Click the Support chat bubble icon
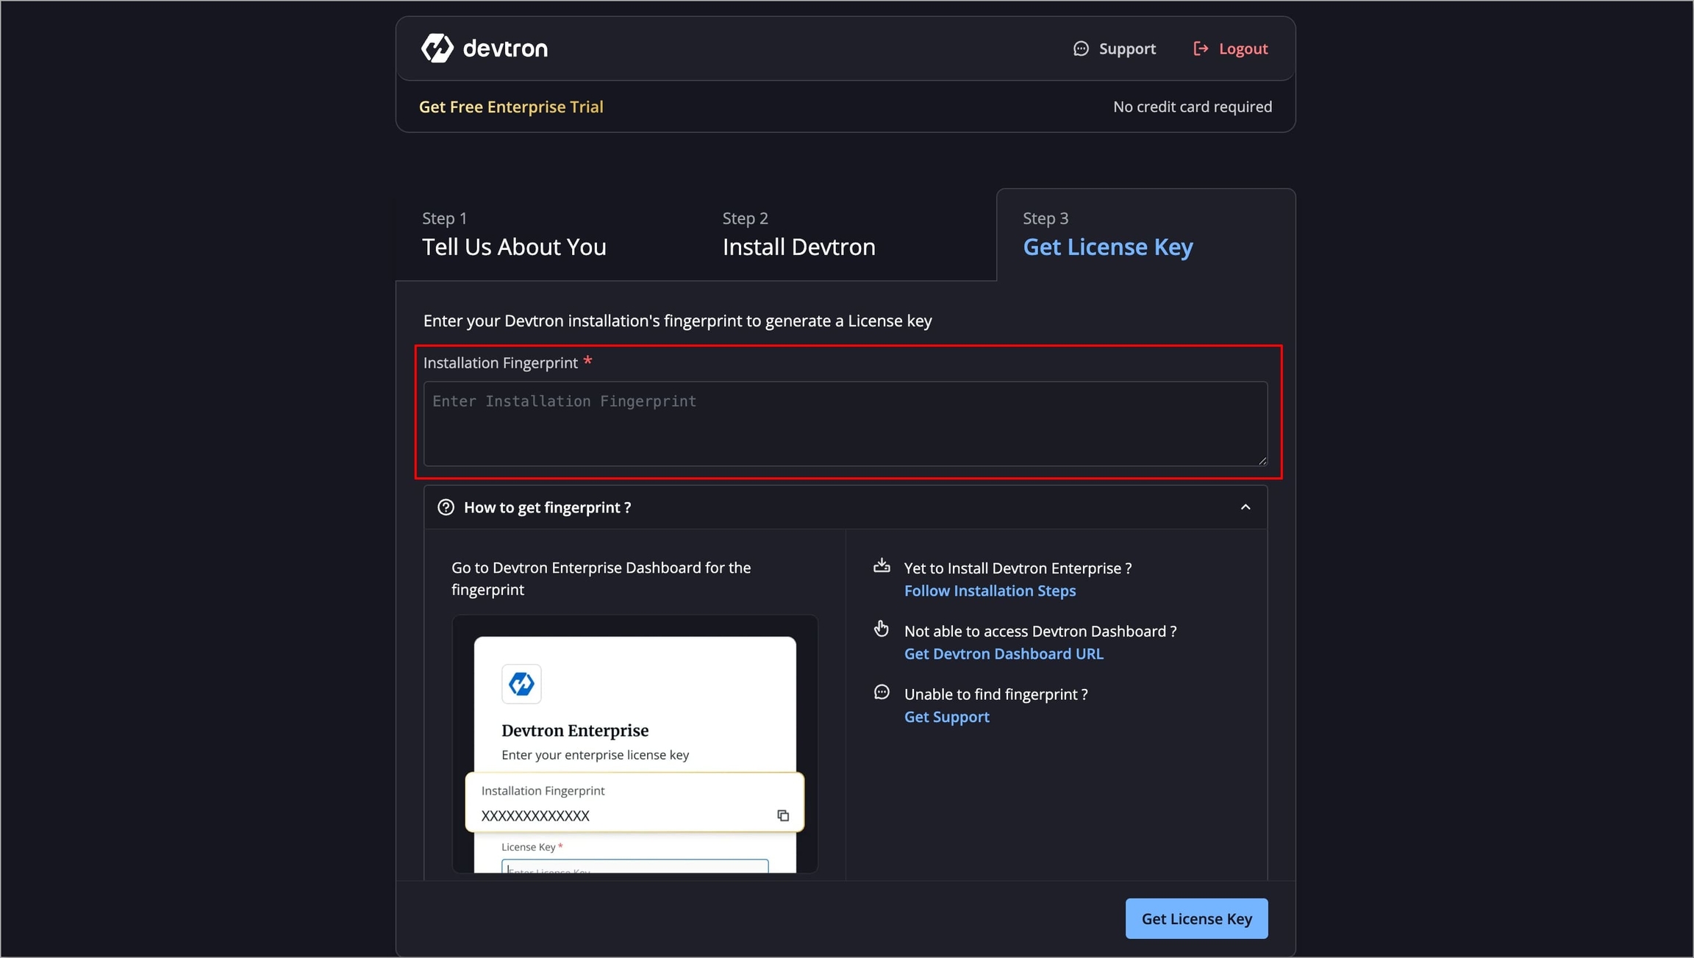The image size is (1694, 958). point(1081,49)
